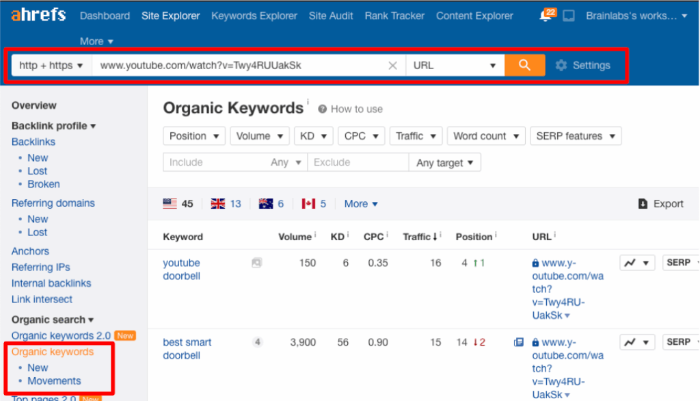Click the How to use link
700x401 pixels.
(356, 109)
